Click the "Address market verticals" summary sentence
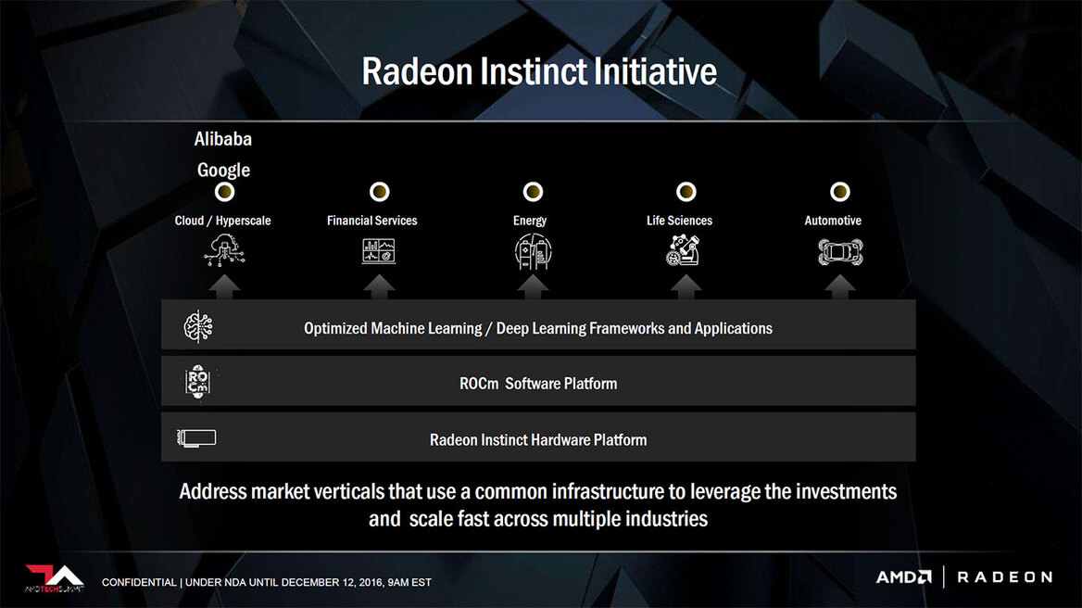The width and height of the screenshot is (1082, 608). tap(538, 505)
